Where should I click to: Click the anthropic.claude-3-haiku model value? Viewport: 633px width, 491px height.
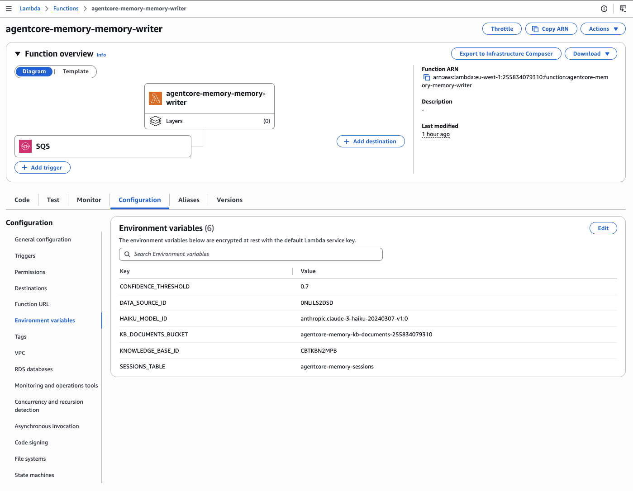click(354, 319)
